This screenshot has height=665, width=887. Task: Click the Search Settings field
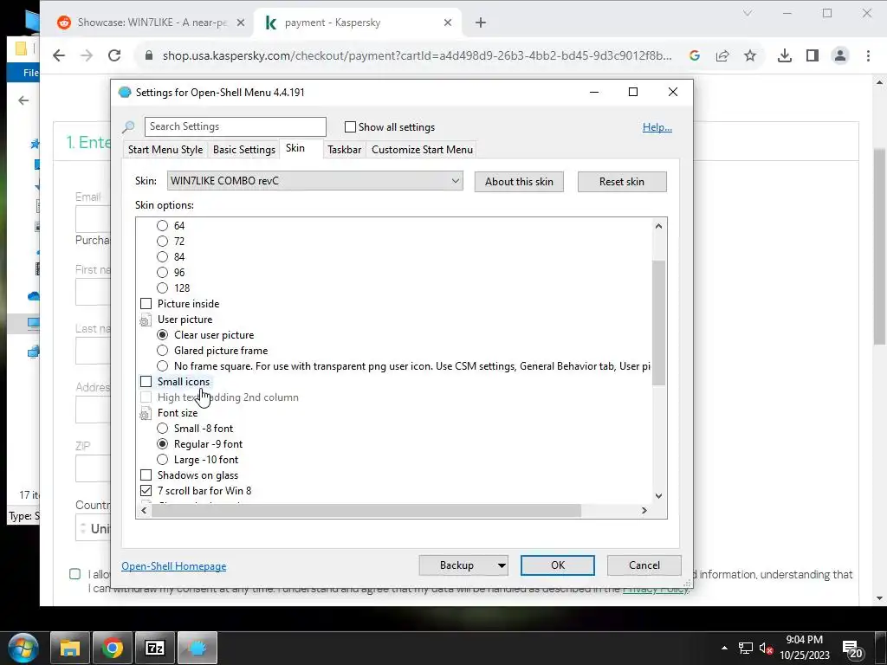pyautogui.click(x=236, y=126)
